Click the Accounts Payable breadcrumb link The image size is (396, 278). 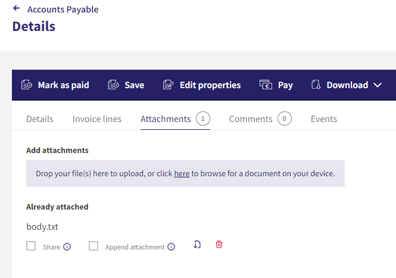(x=63, y=10)
